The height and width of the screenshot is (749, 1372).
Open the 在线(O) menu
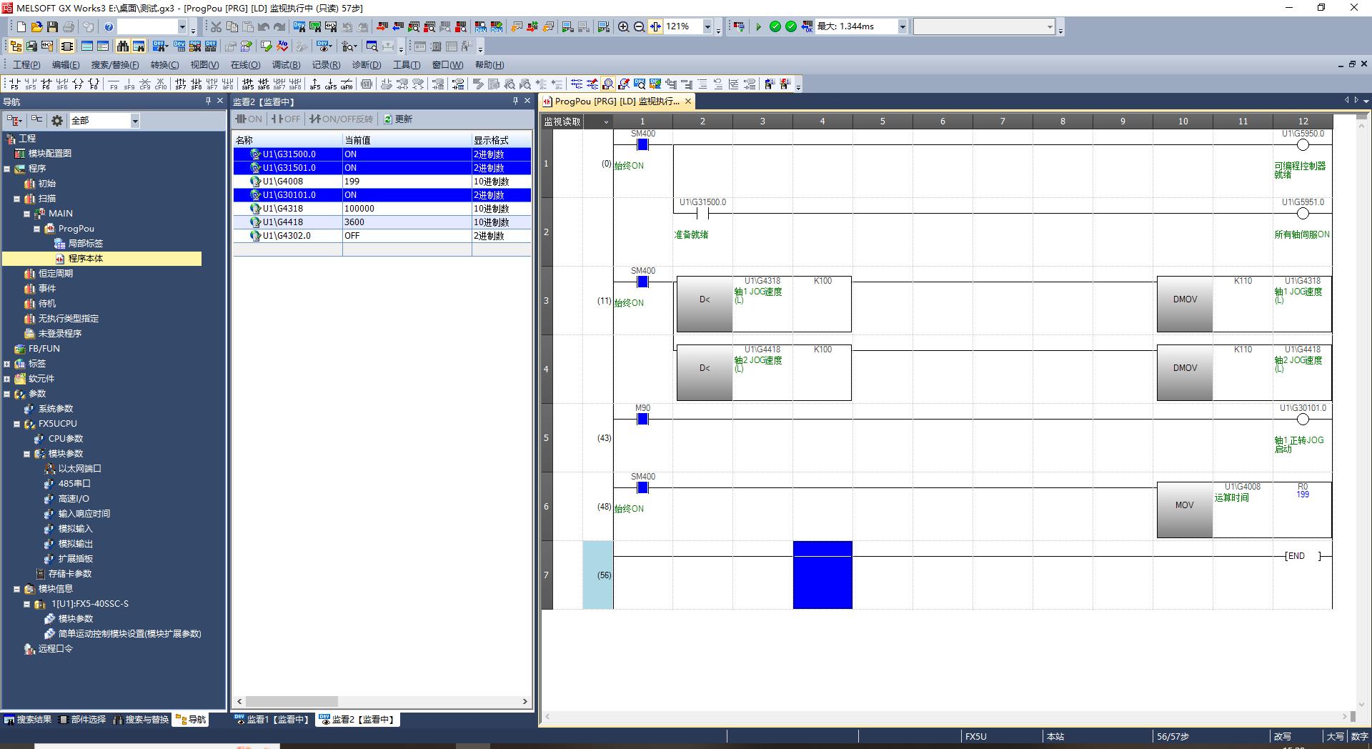[245, 65]
